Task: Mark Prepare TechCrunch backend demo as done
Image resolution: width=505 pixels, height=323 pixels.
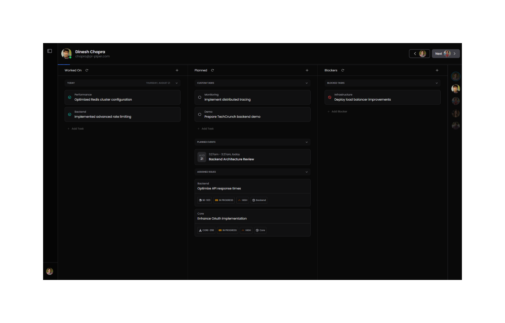Action: click(x=200, y=114)
